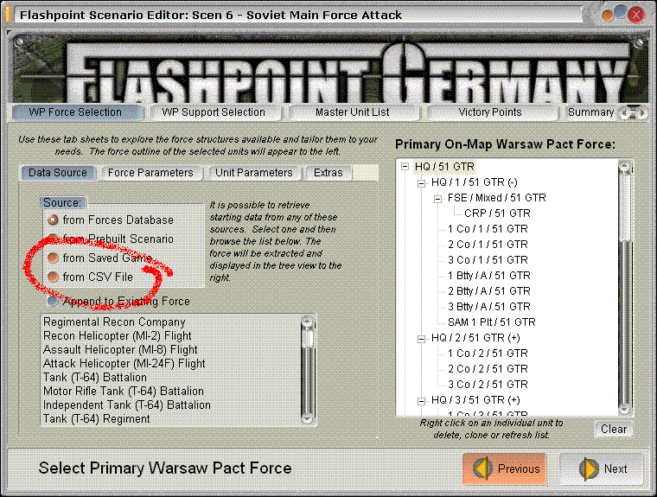Select HQ / 51 GTR root label
The height and width of the screenshot is (497, 657).
click(444, 166)
